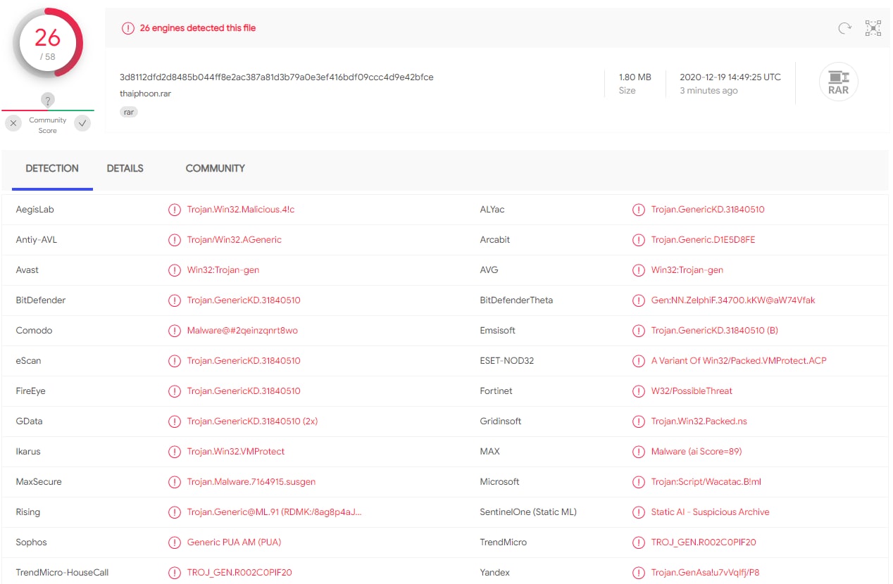Image resolution: width=893 pixels, height=584 pixels.
Task: Click the '26 engines detected this file' message
Action: (x=198, y=28)
